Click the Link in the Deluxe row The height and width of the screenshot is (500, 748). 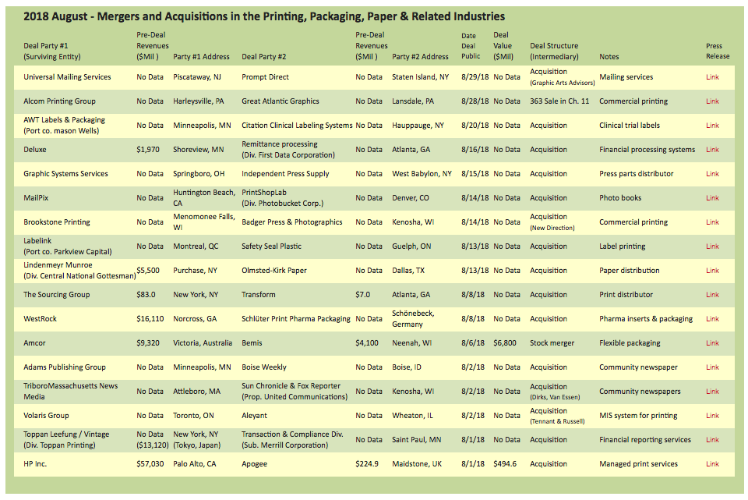coord(712,150)
